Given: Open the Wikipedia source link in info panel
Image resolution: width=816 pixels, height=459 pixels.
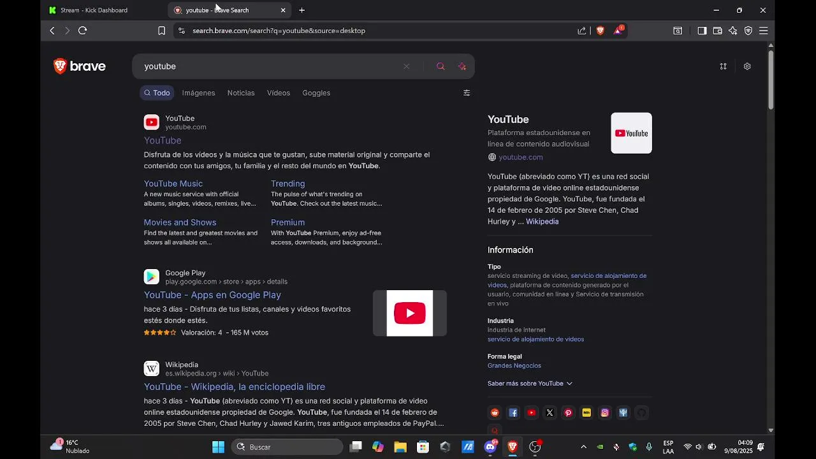Looking at the screenshot, I should coord(542,222).
